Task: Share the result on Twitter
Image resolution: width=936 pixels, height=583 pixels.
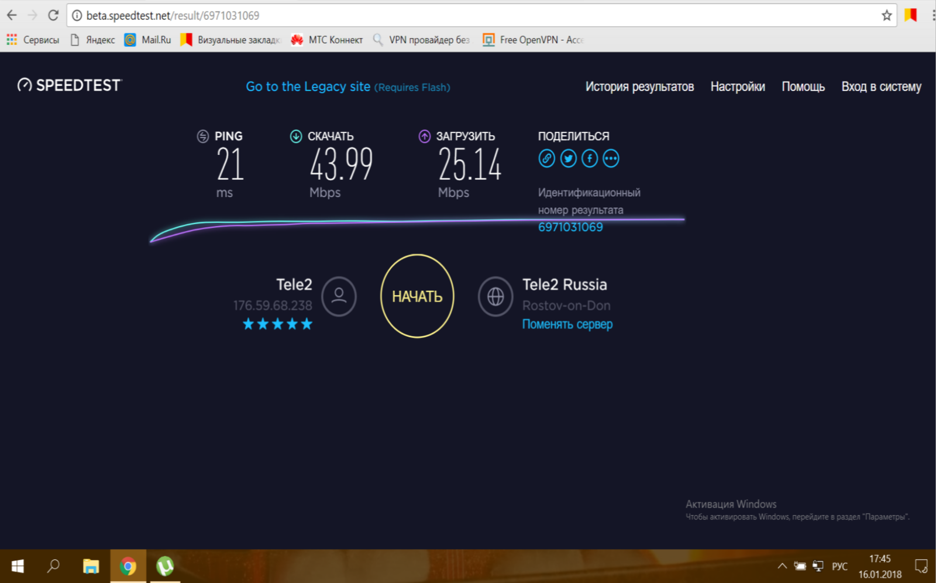Action: coord(568,159)
